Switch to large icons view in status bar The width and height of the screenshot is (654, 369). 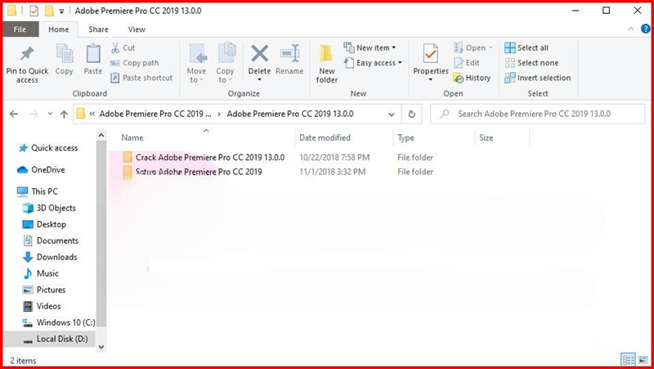click(642, 359)
